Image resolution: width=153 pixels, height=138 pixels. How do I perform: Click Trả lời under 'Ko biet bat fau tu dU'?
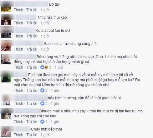pyautogui.click(x=32, y=36)
